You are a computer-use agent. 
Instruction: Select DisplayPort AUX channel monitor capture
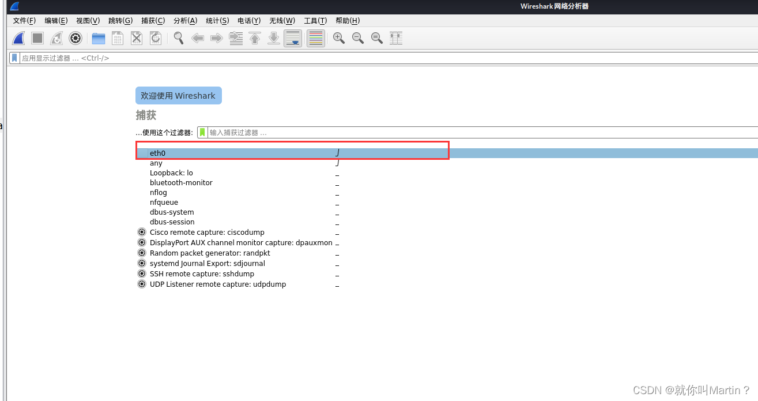(241, 243)
